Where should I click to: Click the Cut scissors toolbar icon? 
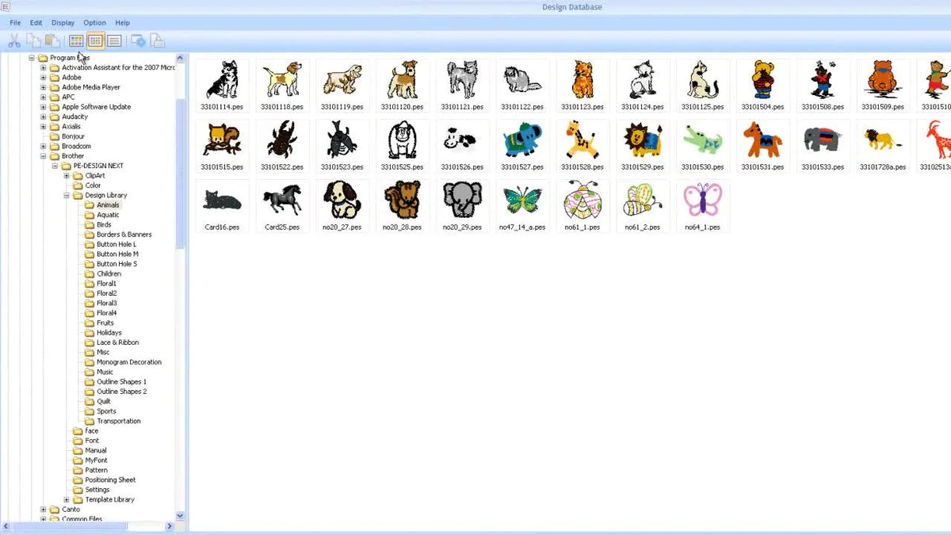pos(13,40)
